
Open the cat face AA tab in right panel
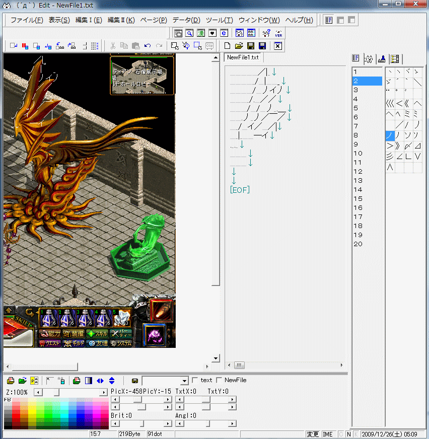tap(369, 59)
